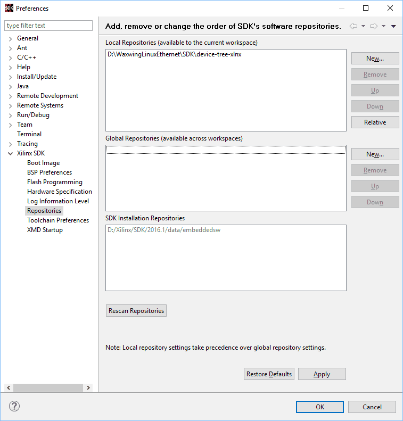403x421 pixels.
Task: Click the tree panel horizontal scrollbar
Action: pos(48,388)
